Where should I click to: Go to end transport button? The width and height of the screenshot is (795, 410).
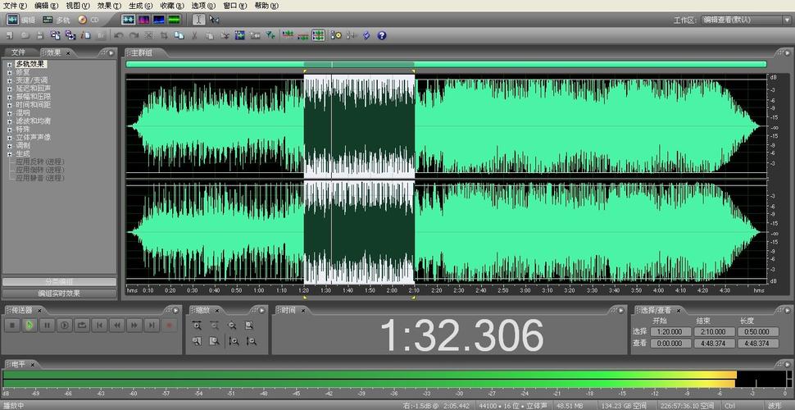tap(152, 326)
